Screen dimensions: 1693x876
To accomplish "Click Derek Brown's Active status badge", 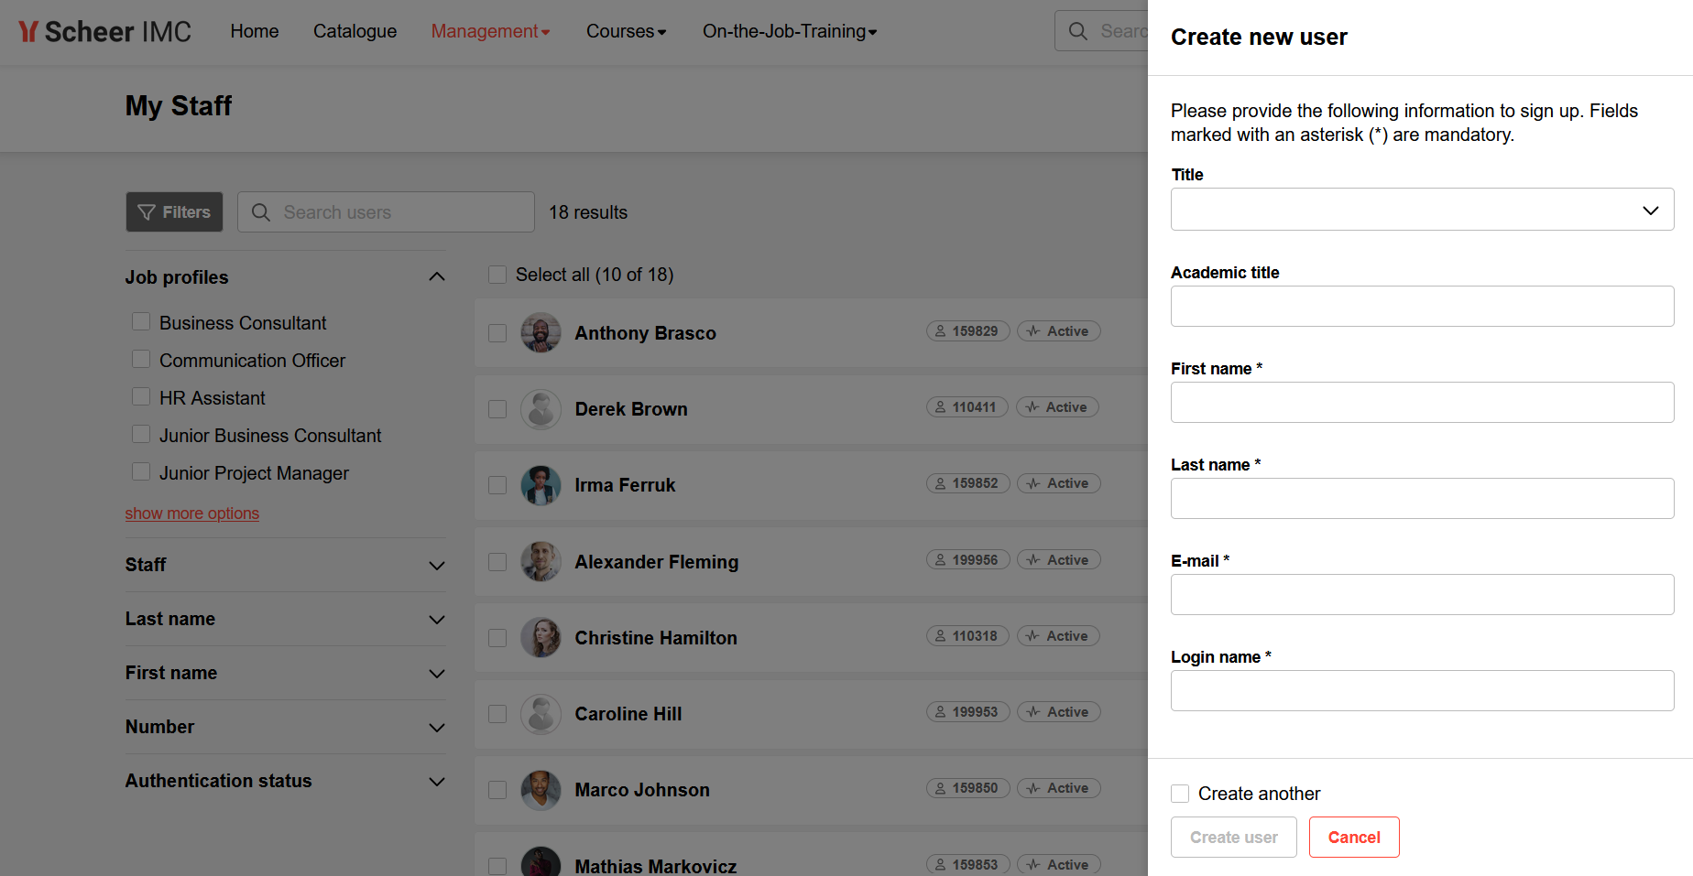I will [x=1057, y=407].
